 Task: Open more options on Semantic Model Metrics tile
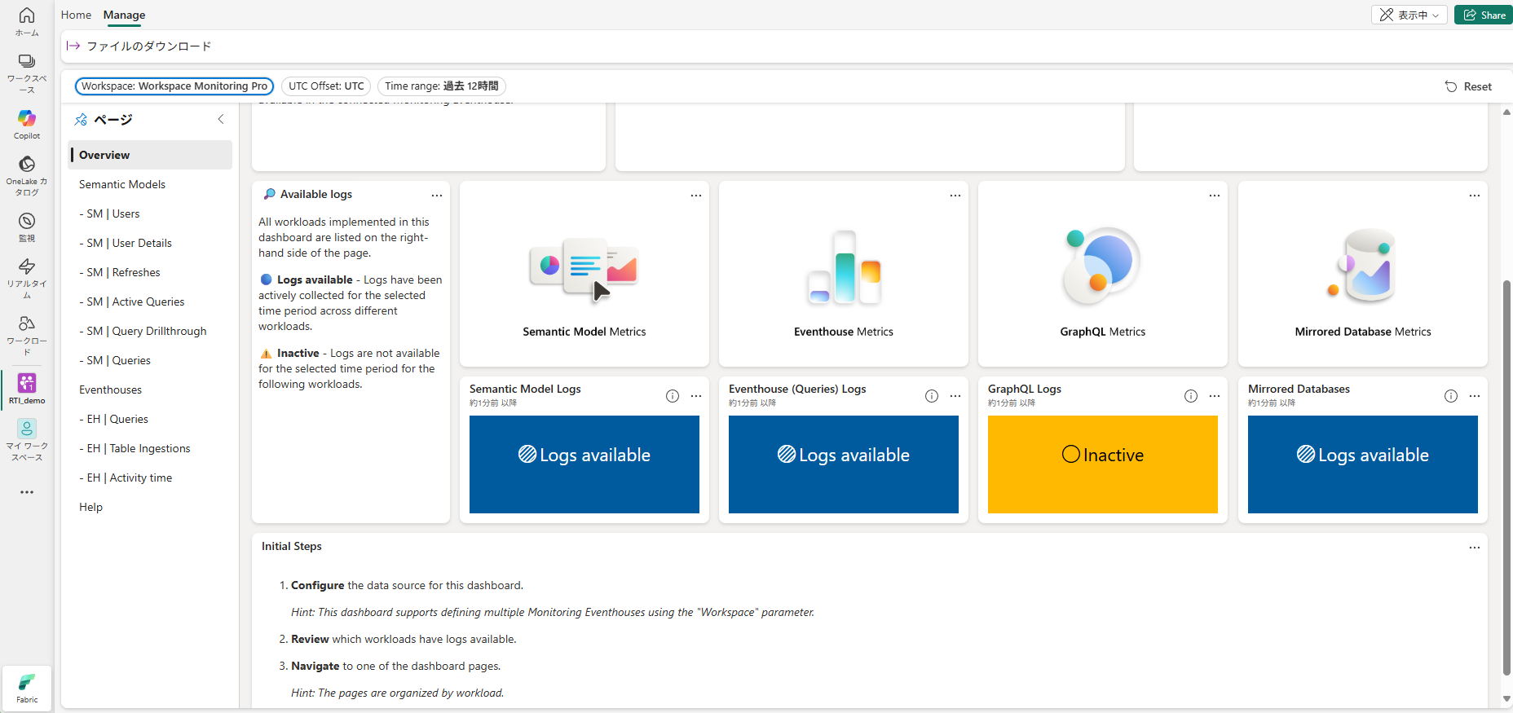coord(696,196)
